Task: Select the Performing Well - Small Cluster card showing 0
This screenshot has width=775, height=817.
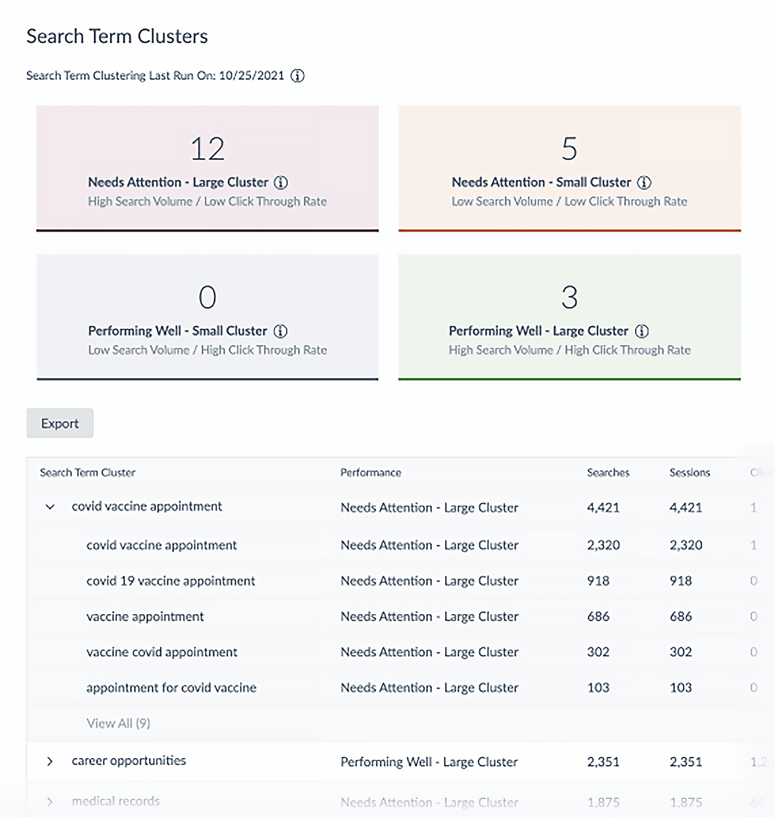Action: click(207, 317)
